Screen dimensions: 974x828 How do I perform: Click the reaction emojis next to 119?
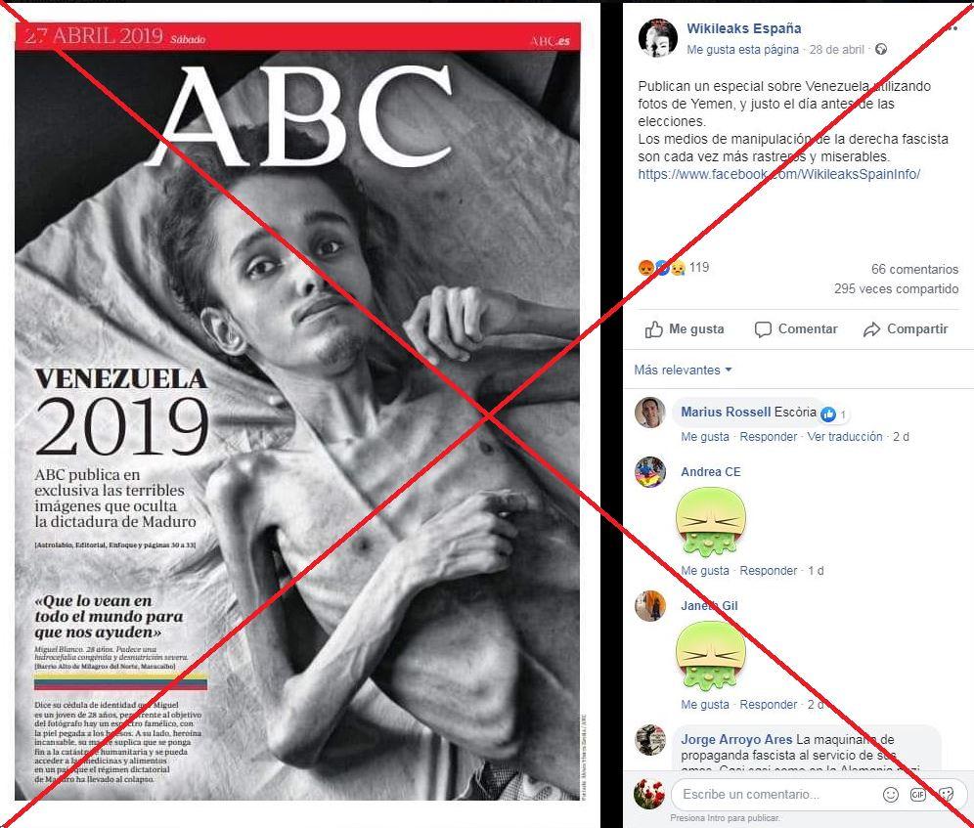point(661,268)
